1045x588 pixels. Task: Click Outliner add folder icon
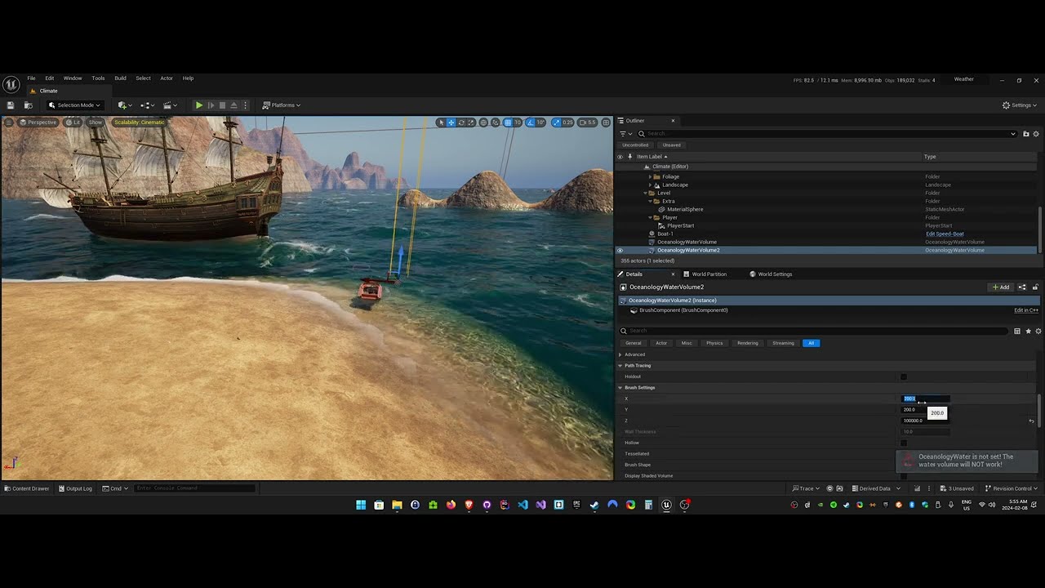tap(1026, 134)
